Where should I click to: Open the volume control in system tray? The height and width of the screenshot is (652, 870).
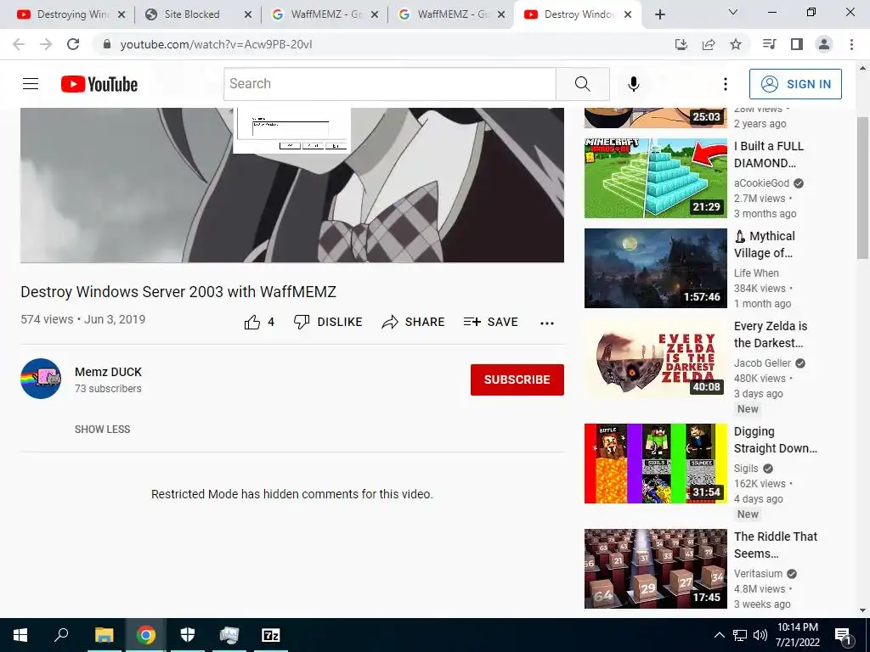[x=760, y=635]
